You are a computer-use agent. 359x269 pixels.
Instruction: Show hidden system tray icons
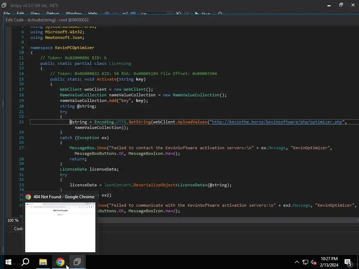(x=297, y=262)
